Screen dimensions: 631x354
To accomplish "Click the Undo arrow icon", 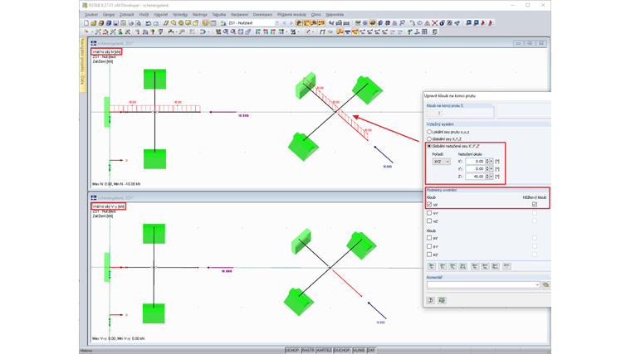I will pyautogui.click(x=148, y=23).
